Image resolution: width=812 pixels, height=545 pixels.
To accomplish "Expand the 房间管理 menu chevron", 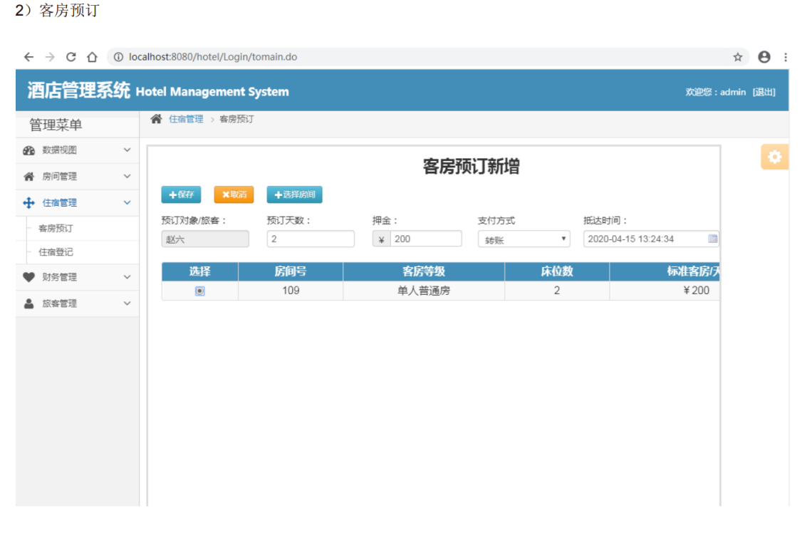I will pos(127,177).
